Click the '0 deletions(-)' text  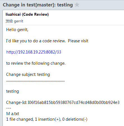75,119
